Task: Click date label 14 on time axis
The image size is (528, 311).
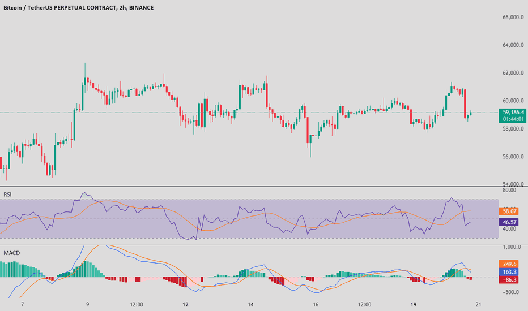Action: point(250,305)
